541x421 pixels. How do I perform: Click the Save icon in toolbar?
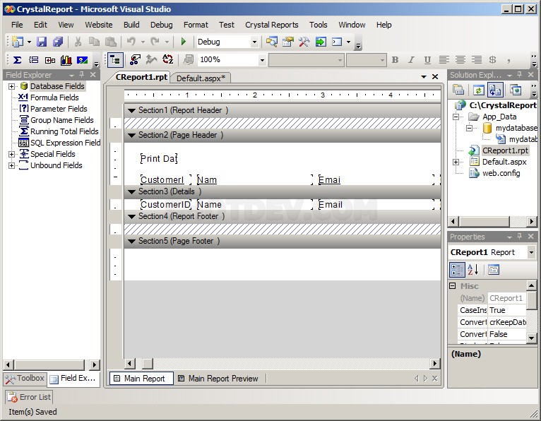click(42, 42)
